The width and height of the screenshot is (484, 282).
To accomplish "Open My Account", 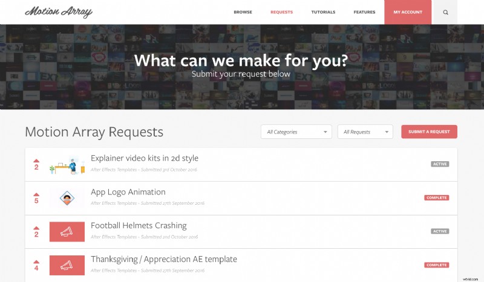I will tap(408, 12).
